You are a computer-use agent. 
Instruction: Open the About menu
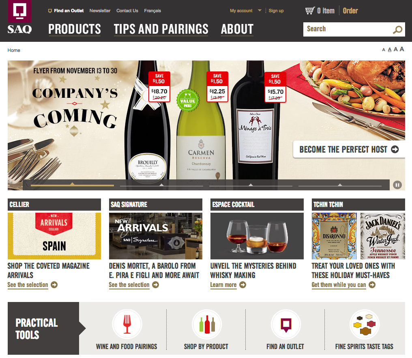(x=237, y=29)
